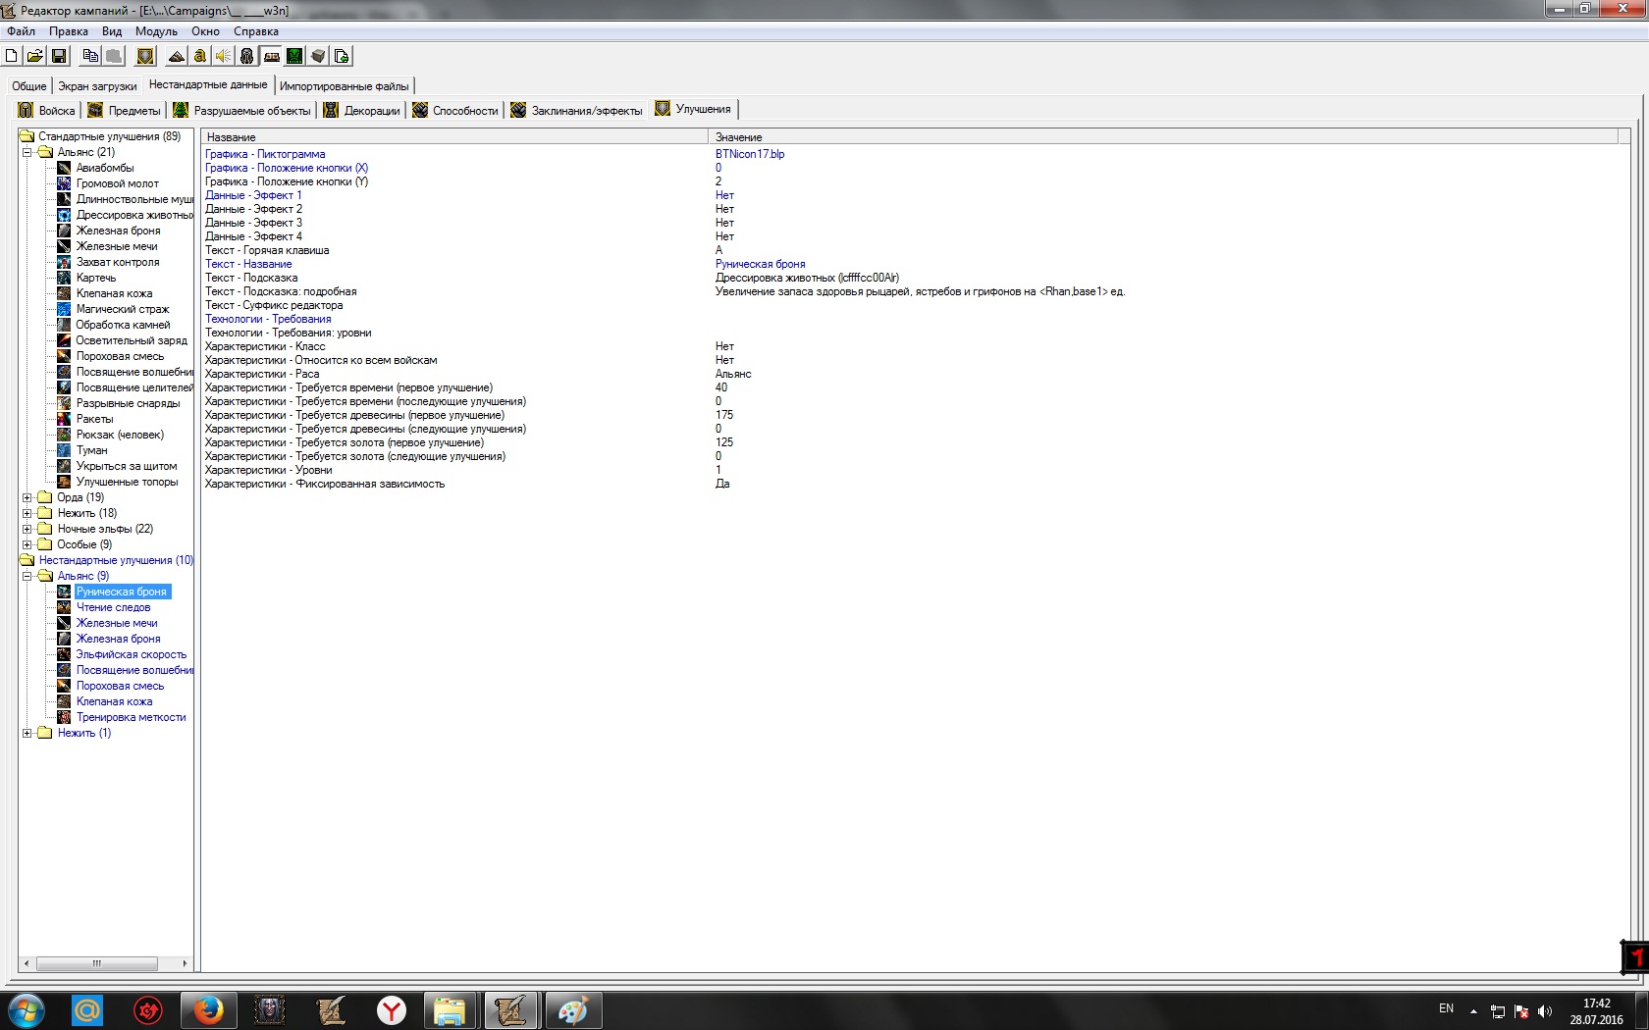The height and width of the screenshot is (1030, 1649).
Task: Open the Terrain Editor mountain icon
Action: click(177, 56)
